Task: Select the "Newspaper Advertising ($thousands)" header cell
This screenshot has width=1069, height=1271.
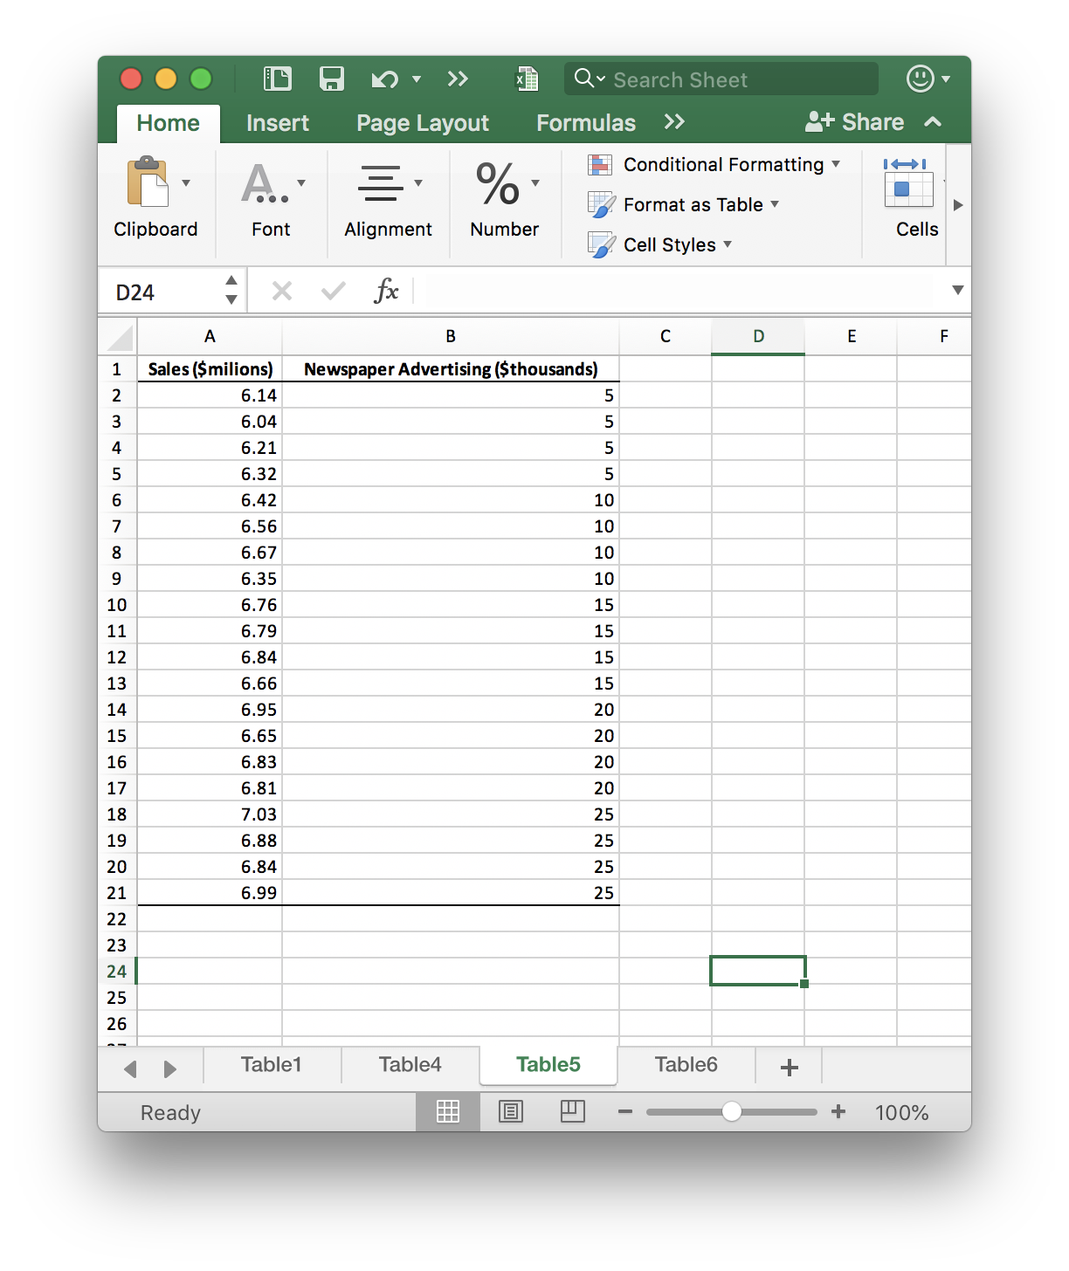Action: coord(451,368)
